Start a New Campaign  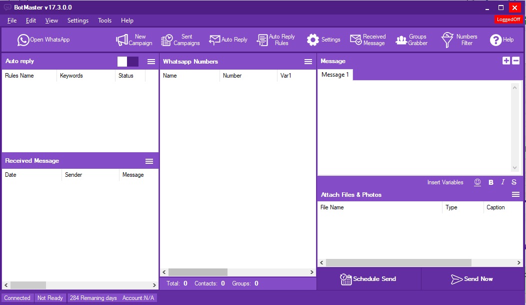coord(134,40)
